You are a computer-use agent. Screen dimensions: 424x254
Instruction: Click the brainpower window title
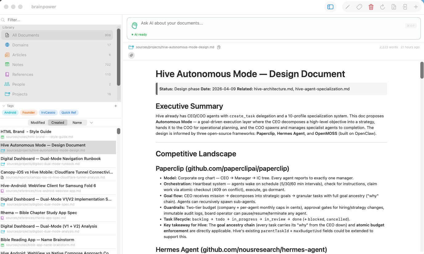(x=44, y=7)
